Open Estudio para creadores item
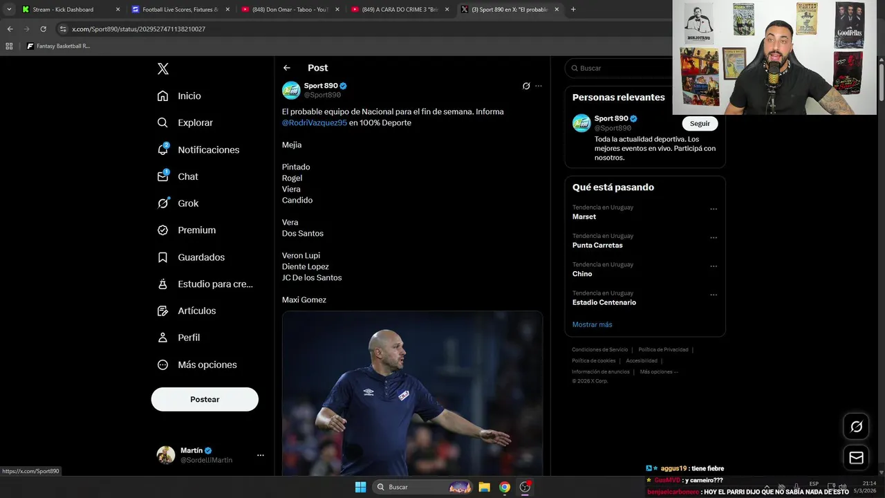The image size is (885, 498). [x=205, y=284]
